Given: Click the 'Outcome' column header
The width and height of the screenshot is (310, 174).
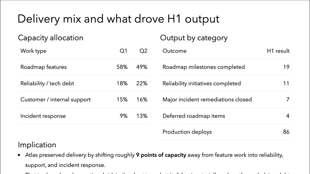Looking at the screenshot, I should 174,51.
